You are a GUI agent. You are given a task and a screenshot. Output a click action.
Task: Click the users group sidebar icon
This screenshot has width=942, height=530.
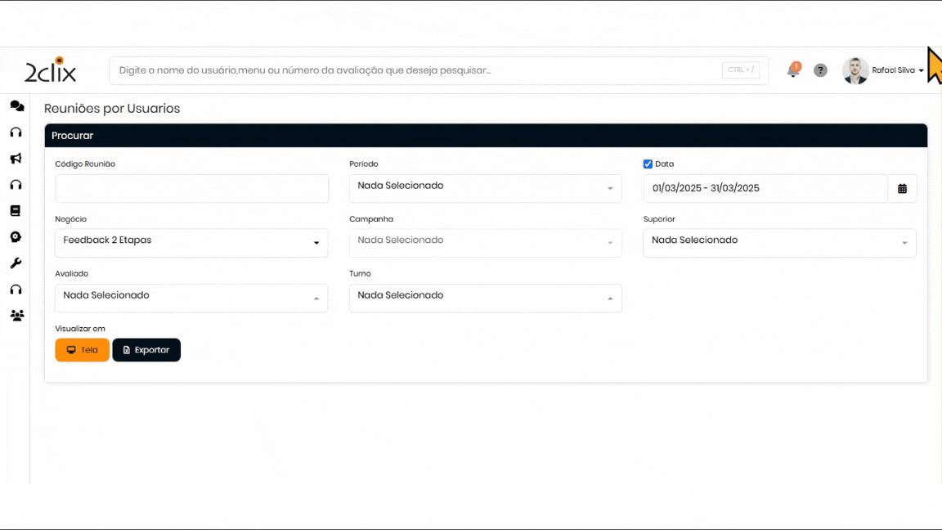pyautogui.click(x=16, y=316)
